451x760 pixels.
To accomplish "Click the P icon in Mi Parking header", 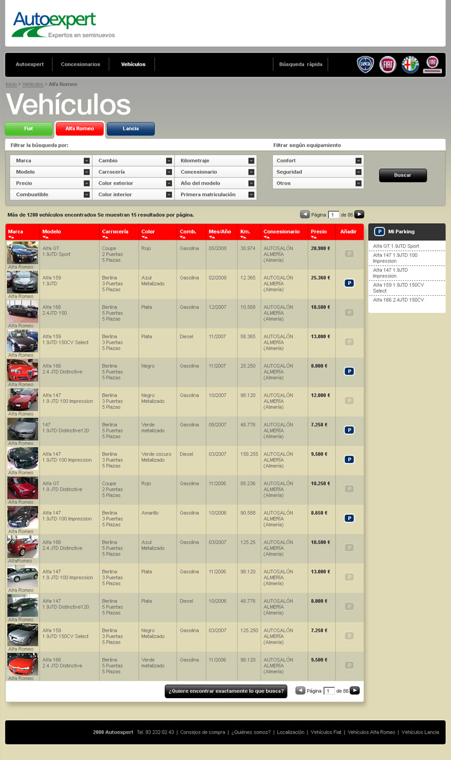I will [x=379, y=231].
